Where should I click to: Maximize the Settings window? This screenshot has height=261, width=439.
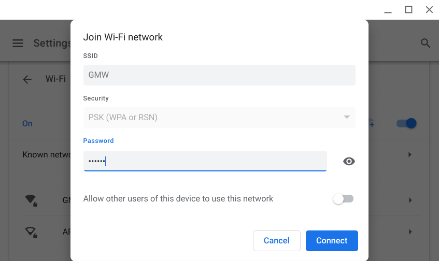(408, 9)
